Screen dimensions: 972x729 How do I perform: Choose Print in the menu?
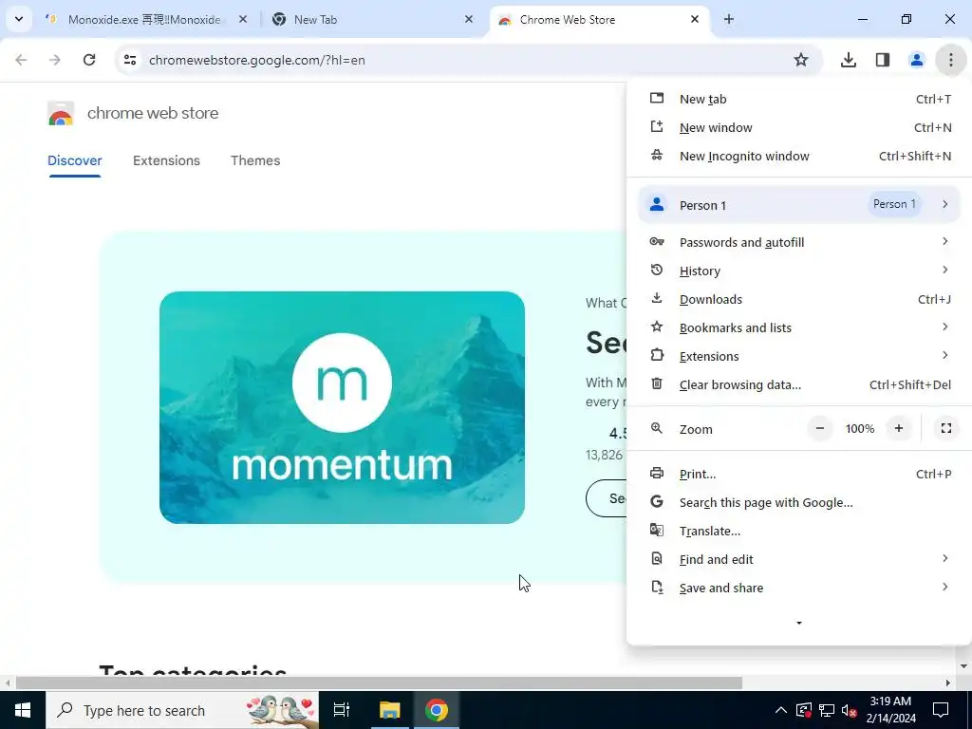point(799,475)
